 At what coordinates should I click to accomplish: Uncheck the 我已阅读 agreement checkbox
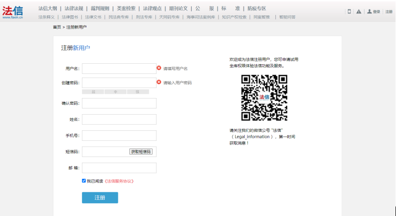84,181
